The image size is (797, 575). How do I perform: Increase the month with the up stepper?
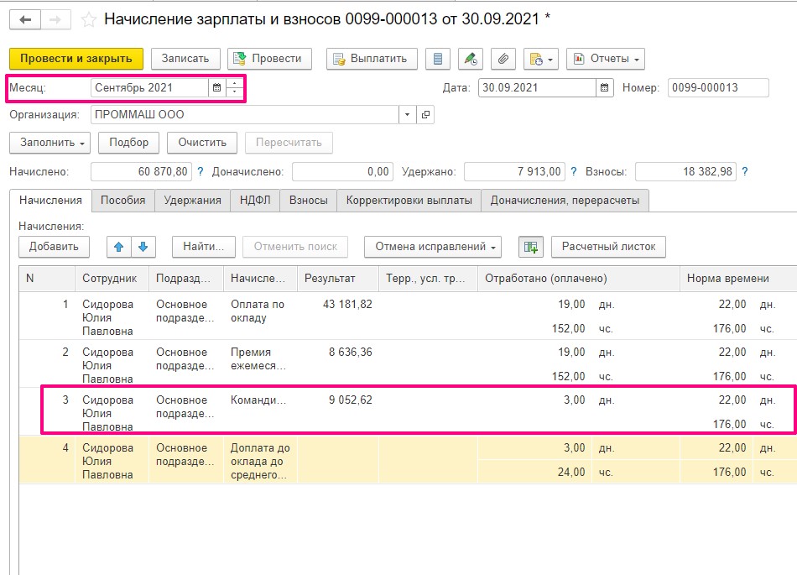point(234,83)
